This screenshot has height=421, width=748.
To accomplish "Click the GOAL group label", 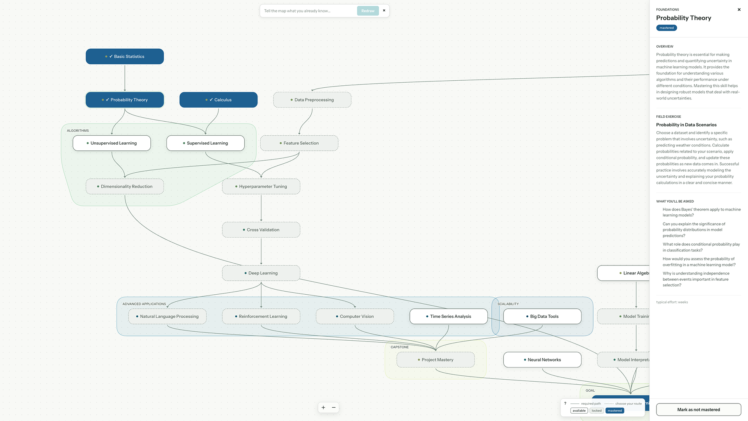I will point(590,390).
